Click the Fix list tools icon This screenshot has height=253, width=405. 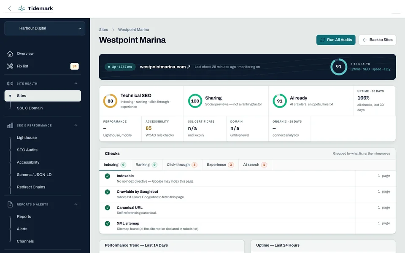click(x=10, y=66)
